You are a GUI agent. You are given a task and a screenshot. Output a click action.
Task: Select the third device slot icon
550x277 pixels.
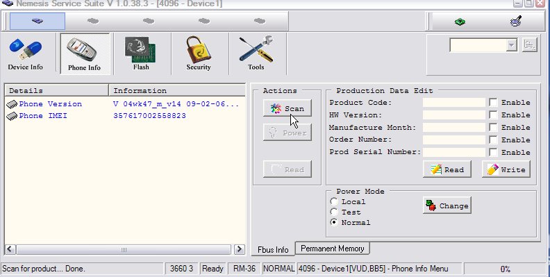[x=149, y=21]
